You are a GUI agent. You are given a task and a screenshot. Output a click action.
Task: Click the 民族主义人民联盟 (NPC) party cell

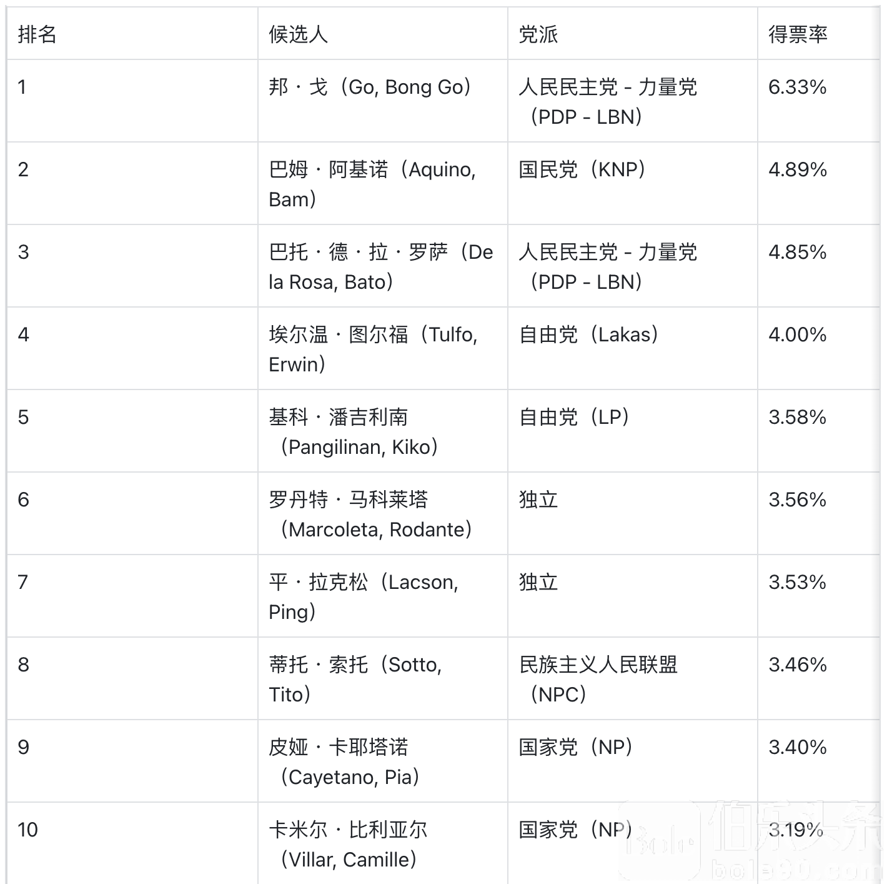pos(598,679)
